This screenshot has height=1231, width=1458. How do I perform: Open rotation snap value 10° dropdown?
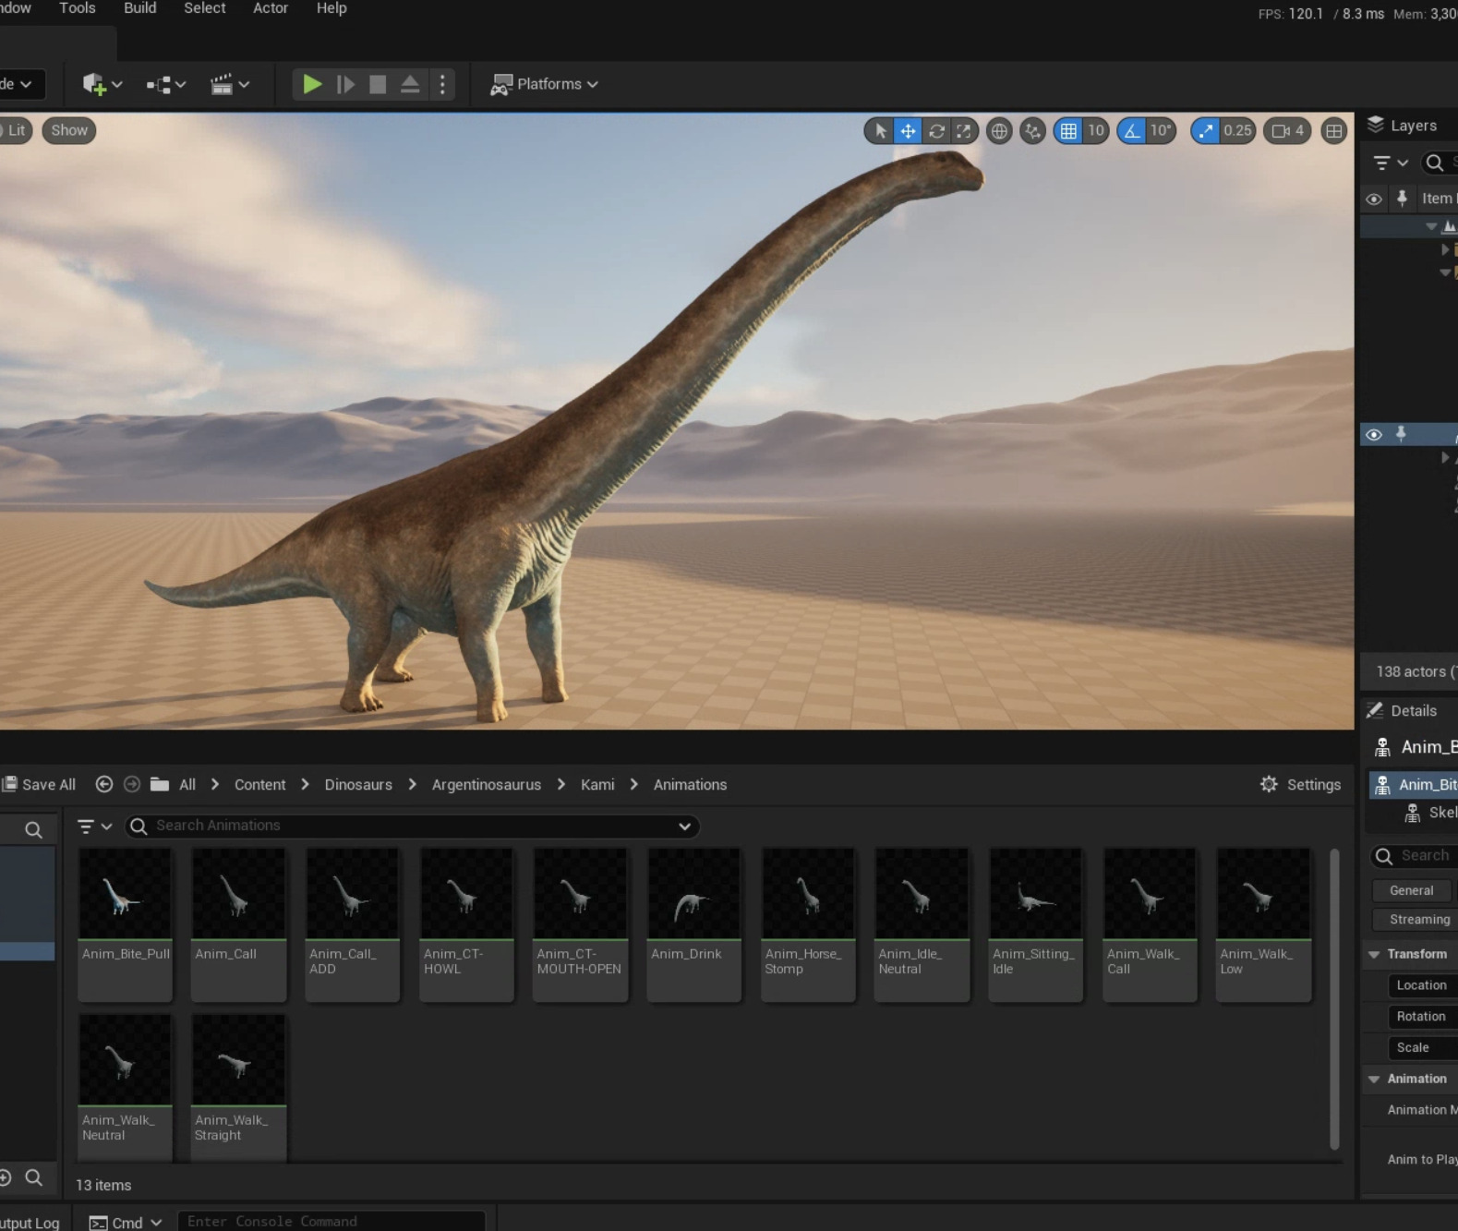(x=1161, y=131)
